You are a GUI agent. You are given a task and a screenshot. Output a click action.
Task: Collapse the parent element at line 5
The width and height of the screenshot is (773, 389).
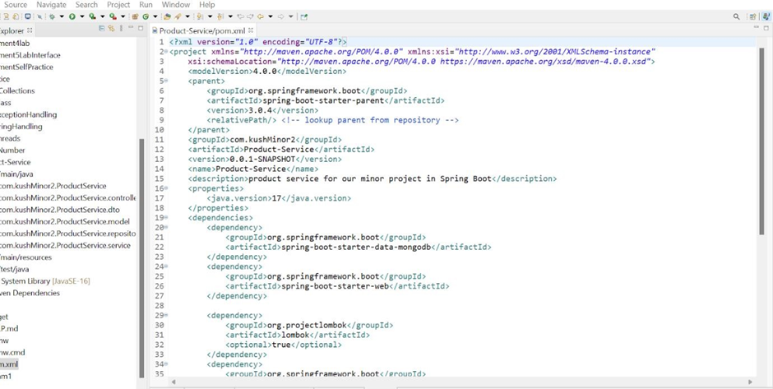[167, 81]
